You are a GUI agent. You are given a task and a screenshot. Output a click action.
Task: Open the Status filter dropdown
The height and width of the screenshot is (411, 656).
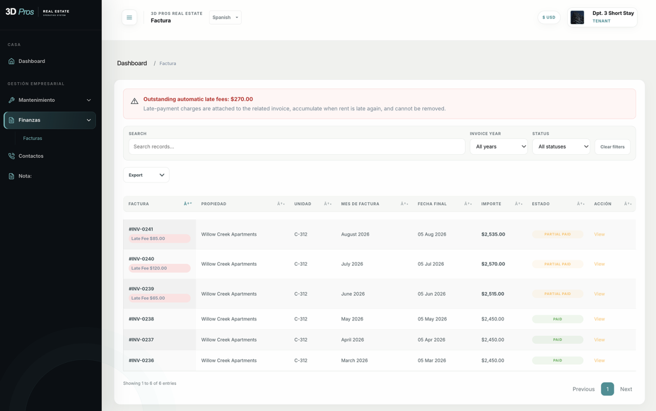[x=561, y=146]
